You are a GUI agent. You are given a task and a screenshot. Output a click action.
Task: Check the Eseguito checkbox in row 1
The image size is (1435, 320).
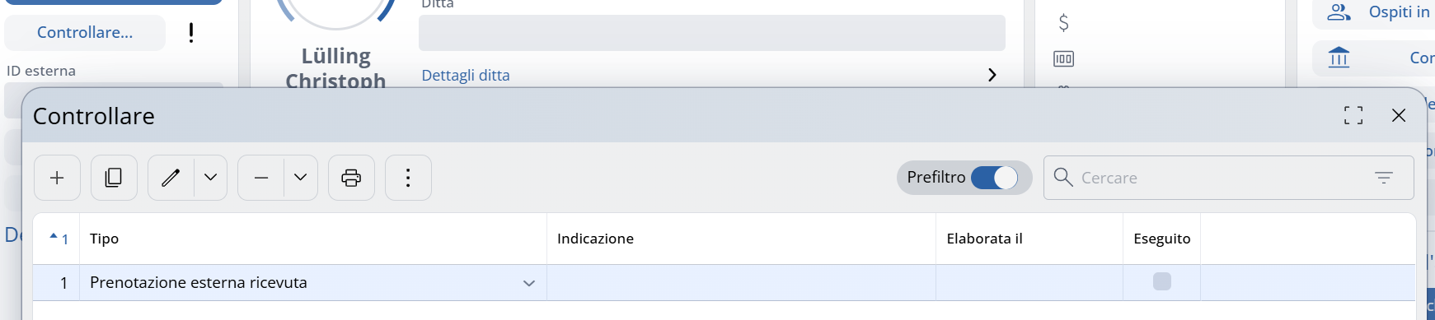[x=1162, y=281]
